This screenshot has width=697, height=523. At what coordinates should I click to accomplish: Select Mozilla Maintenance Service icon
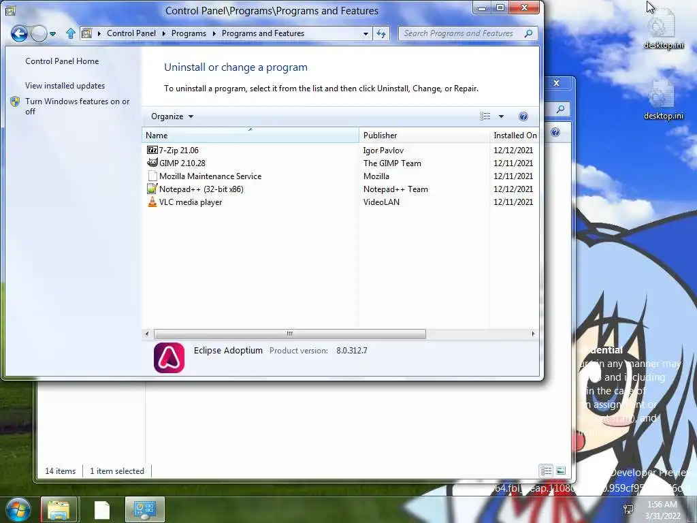[x=152, y=176]
